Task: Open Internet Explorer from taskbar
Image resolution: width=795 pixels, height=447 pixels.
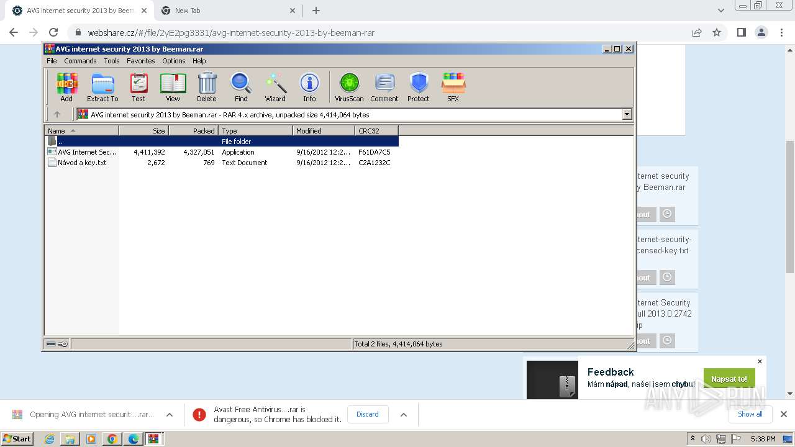Action: [x=49, y=439]
